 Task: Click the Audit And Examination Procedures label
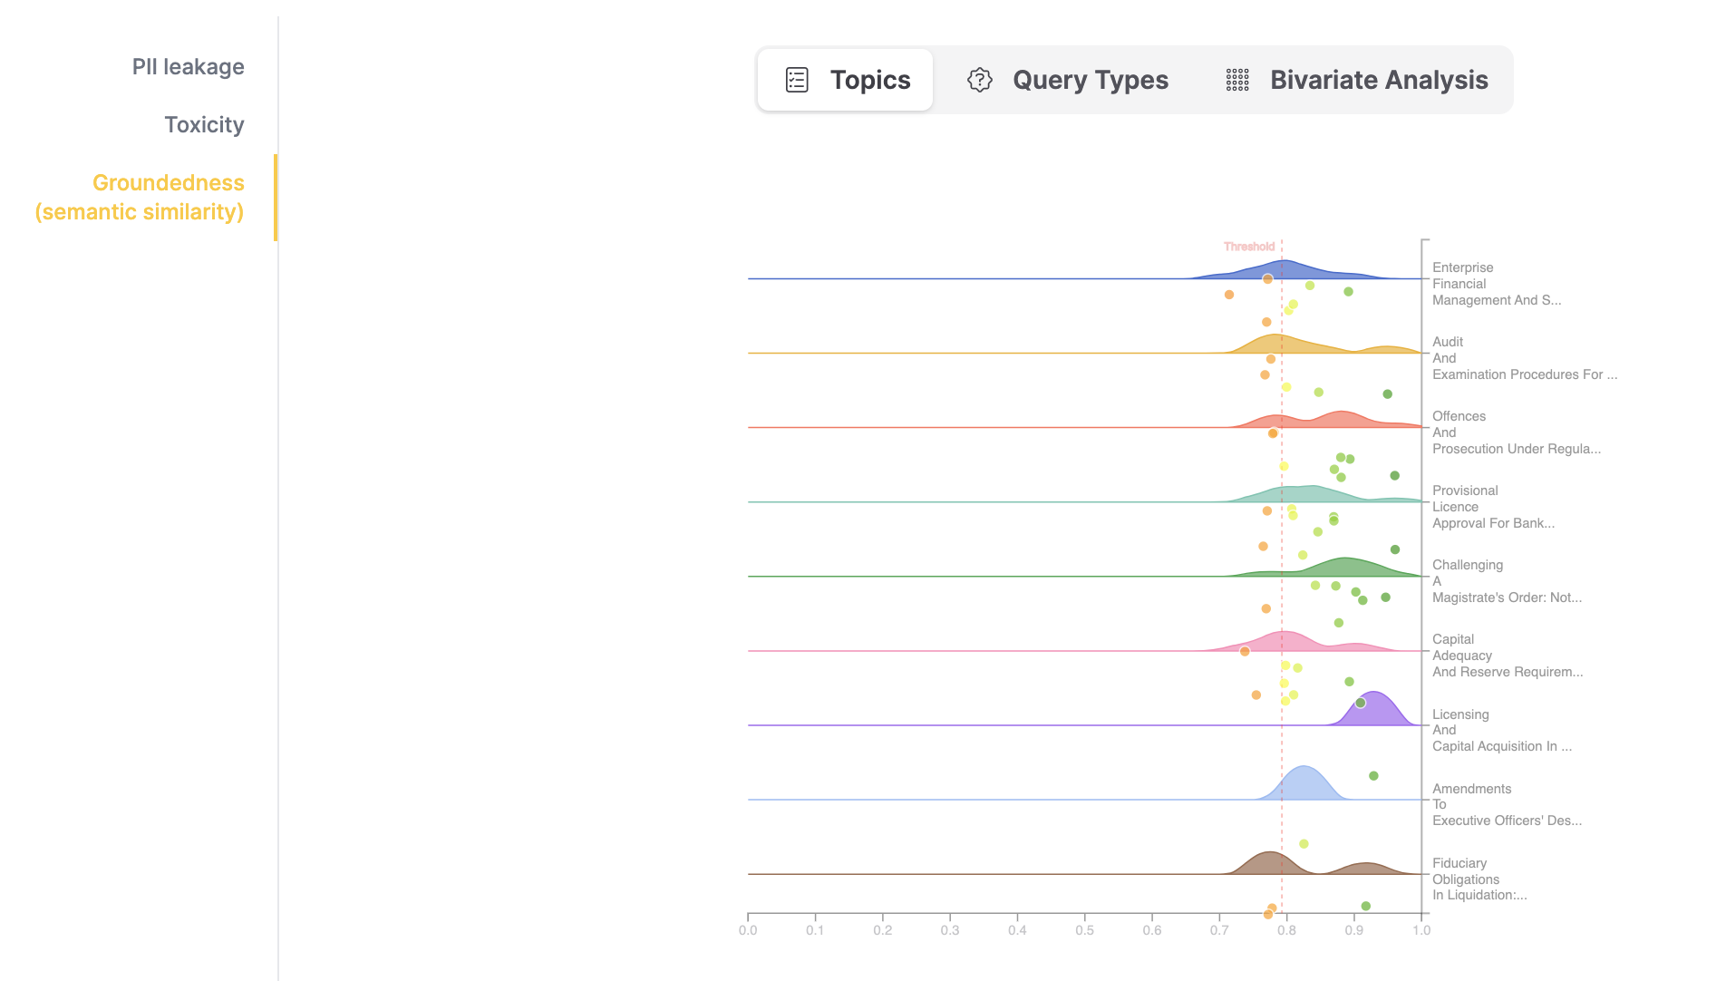click(x=1523, y=358)
